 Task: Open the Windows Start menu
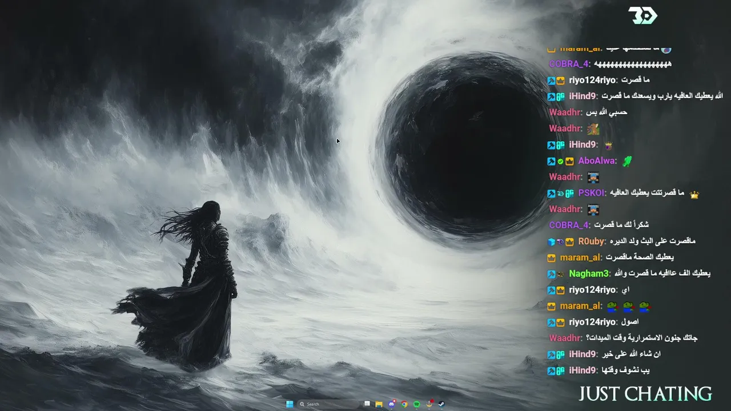(290, 404)
